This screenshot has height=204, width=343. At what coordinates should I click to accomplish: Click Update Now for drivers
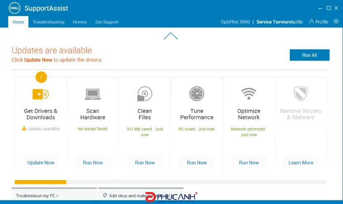click(41, 163)
